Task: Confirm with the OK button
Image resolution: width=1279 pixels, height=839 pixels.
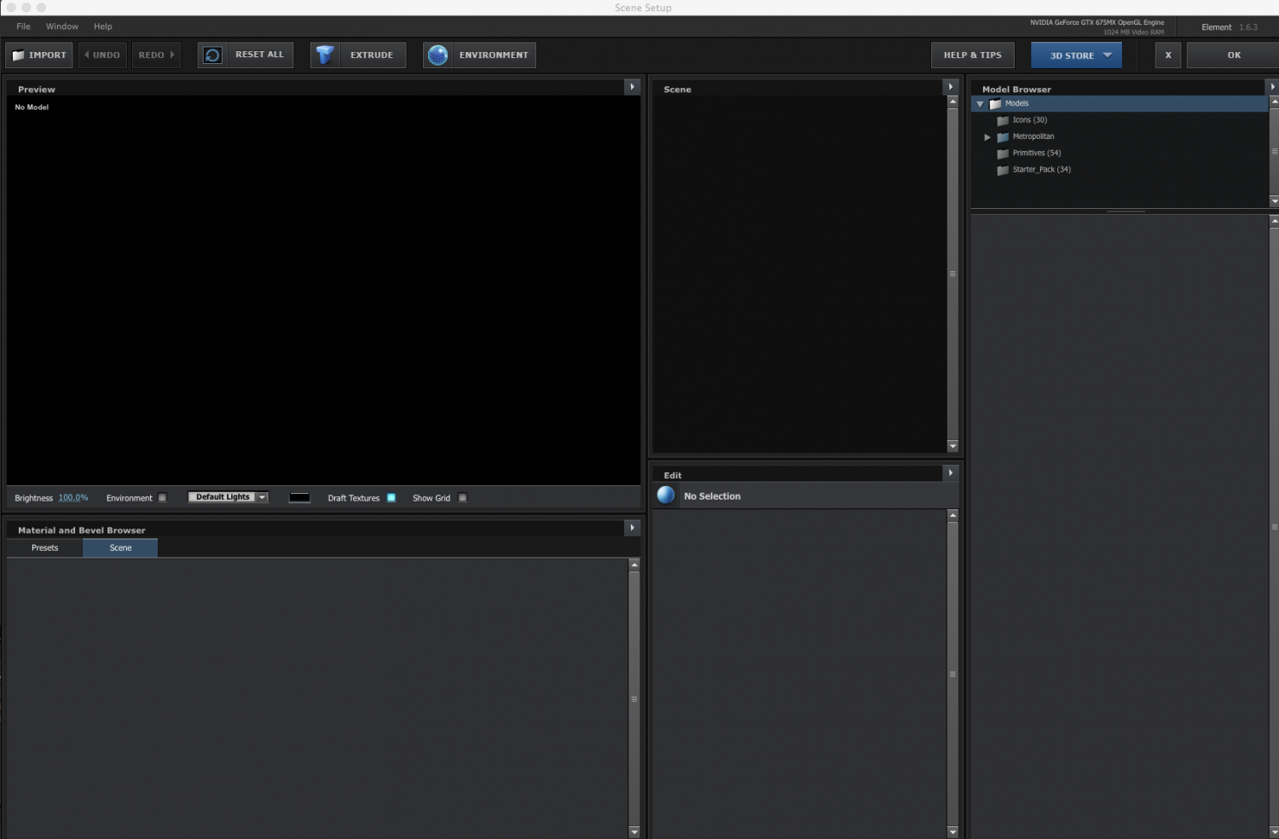Action: (x=1233, y=55)
